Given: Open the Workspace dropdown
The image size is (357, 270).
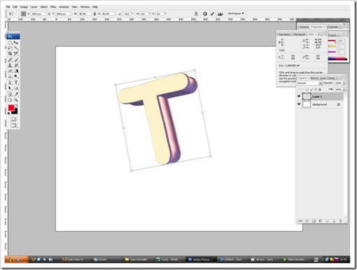Looking at the screenshot, I should tap(236, 13).
